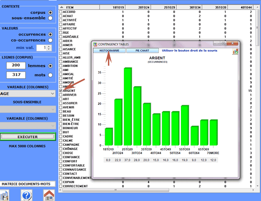Tick the BONHEUR checkbox in the list
261x201 pixels.
(x=61, y=128)
